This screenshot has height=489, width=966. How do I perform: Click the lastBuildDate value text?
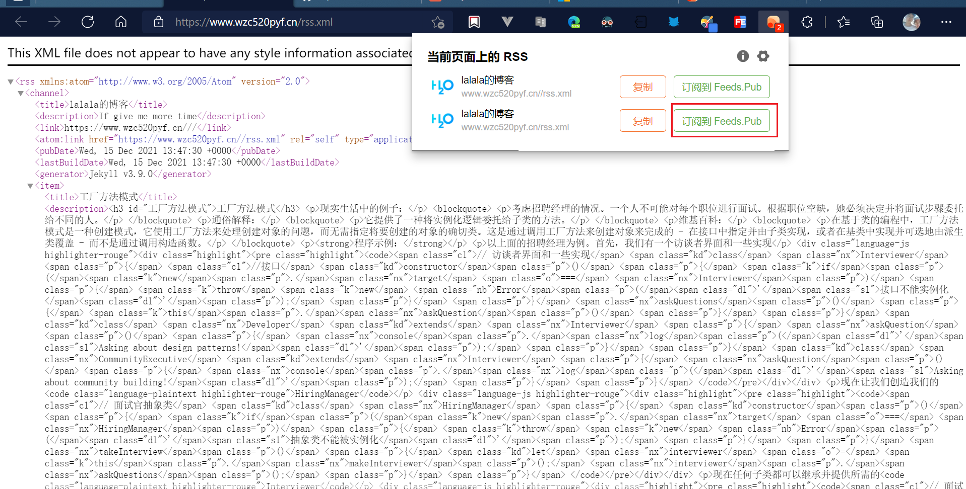point(185,162)
